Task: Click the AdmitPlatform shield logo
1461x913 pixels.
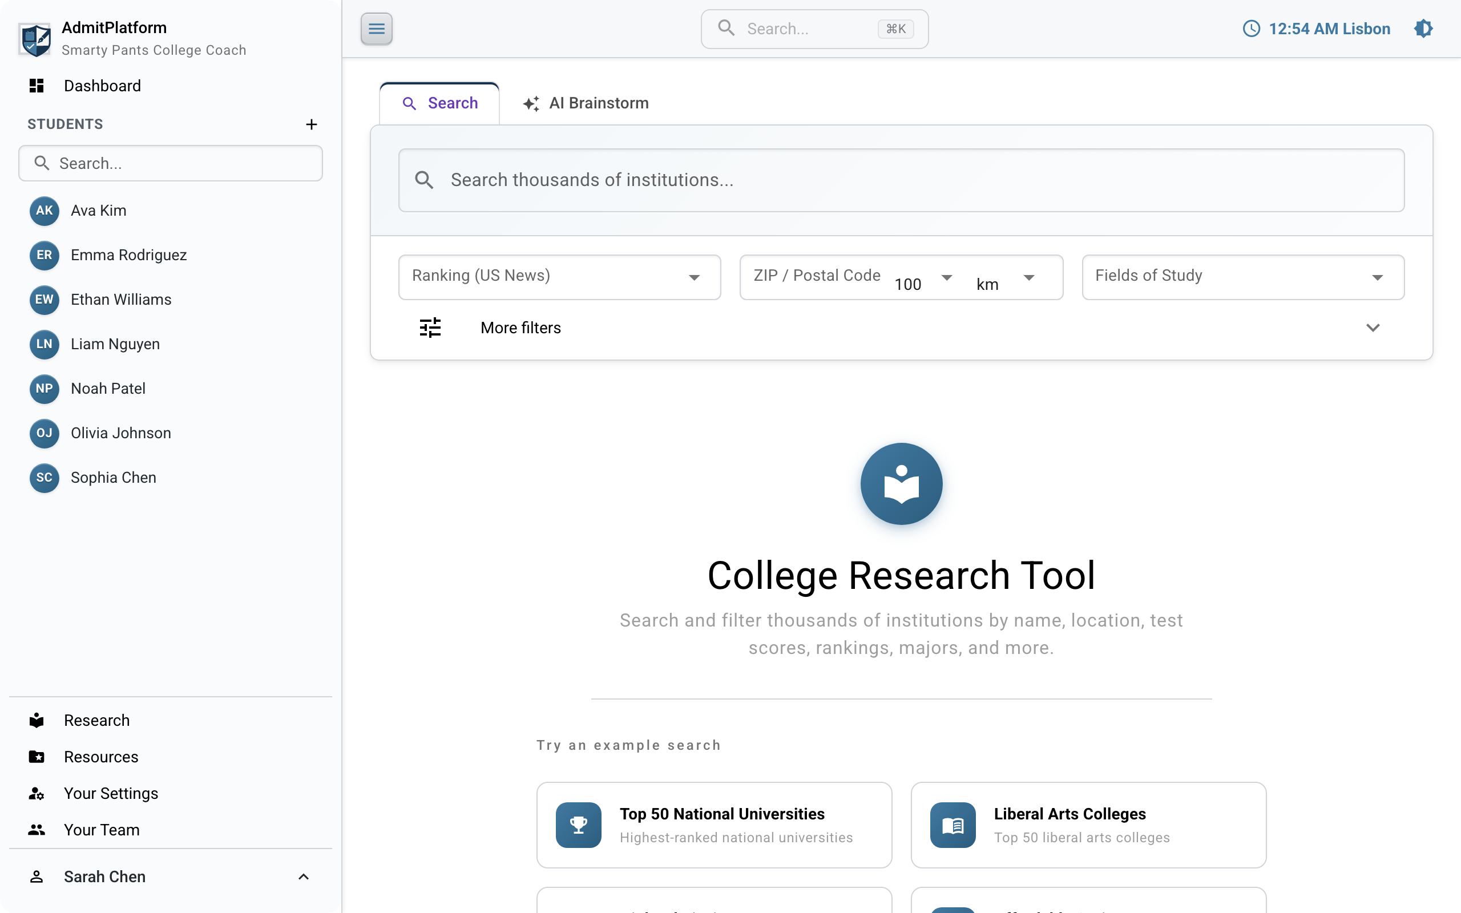Action: (x=35, y=38)
